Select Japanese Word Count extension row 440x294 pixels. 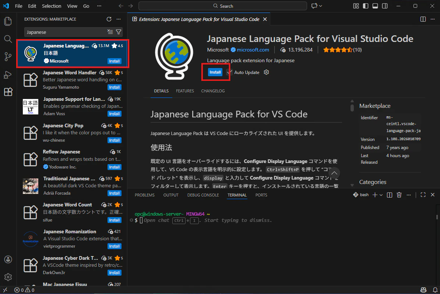coord(72,212)
